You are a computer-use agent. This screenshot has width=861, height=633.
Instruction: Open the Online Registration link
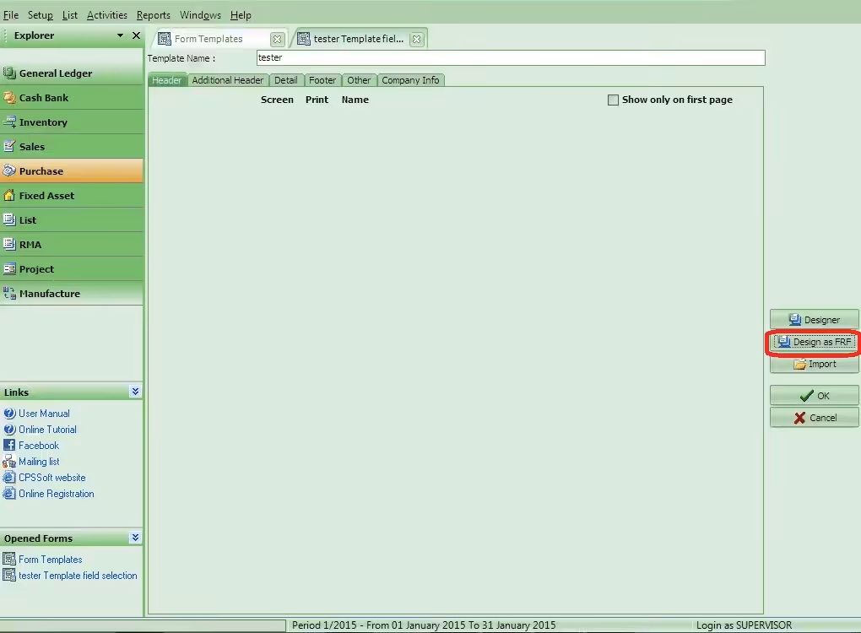tap(57, 494)
